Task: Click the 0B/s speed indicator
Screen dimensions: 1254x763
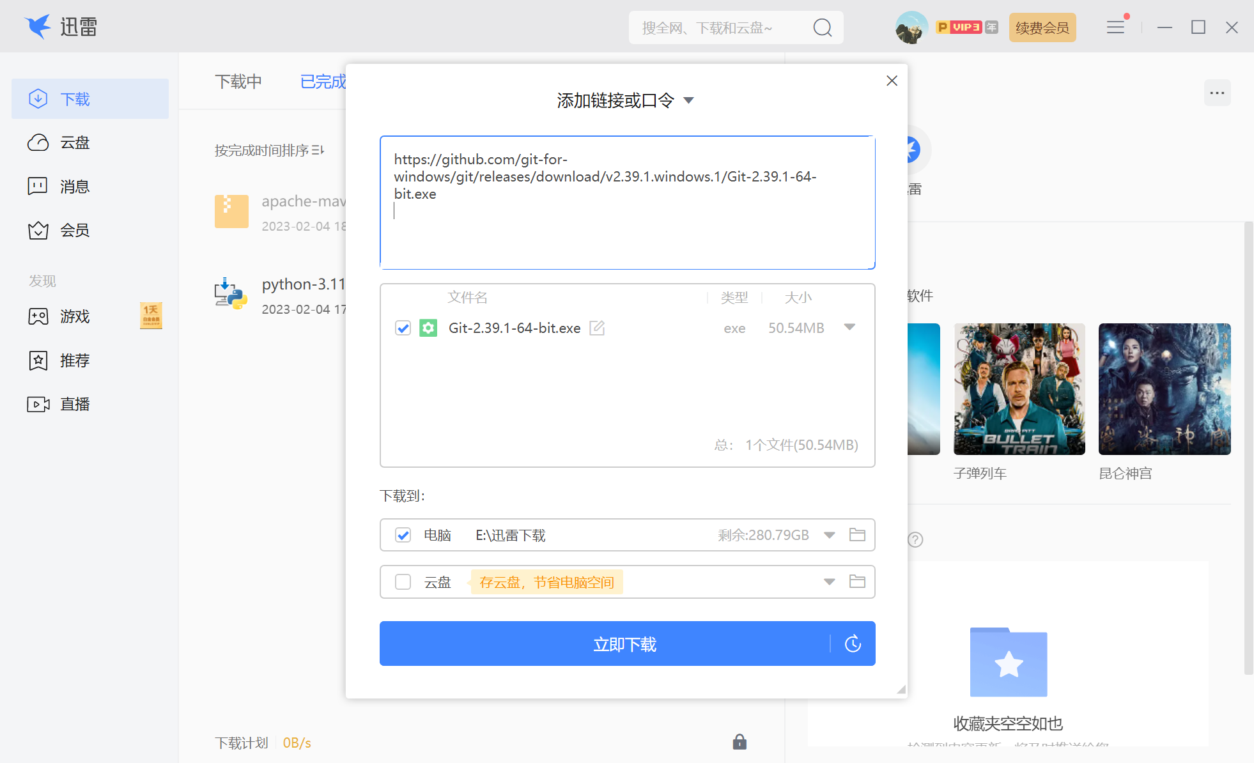Action: (297, 743)
